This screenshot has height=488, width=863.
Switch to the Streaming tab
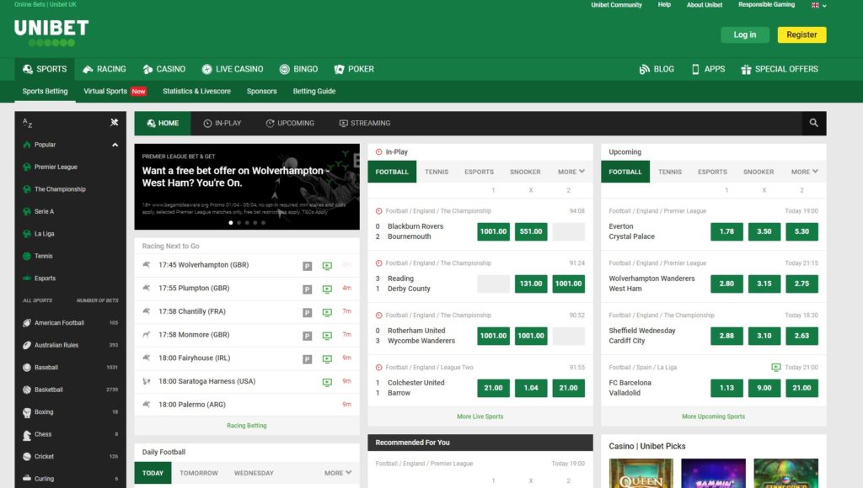pyautogui.click(x=364, y=123)
